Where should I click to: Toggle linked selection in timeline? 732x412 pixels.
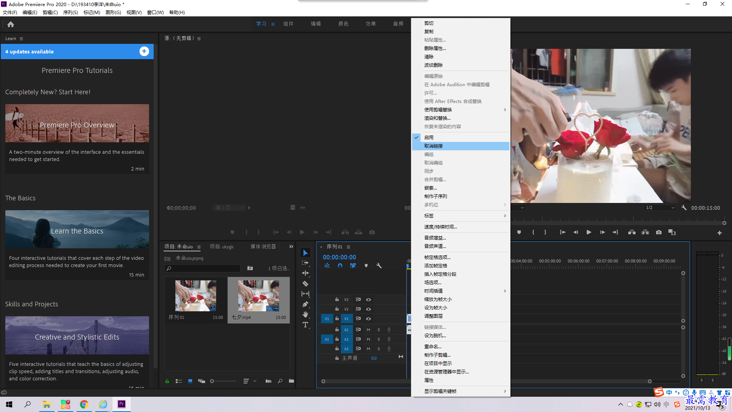pos(353,266)
